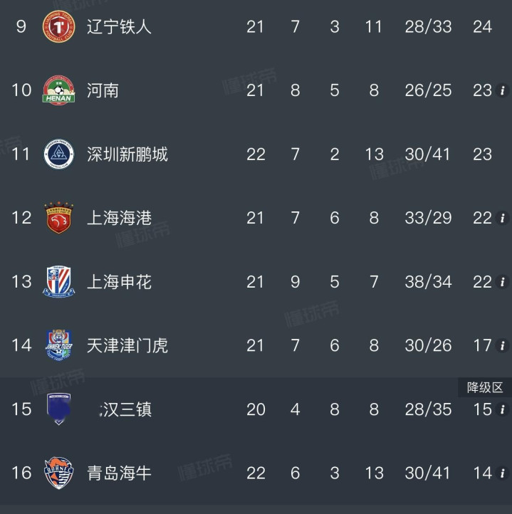The width and height of the screenshot is (512, 514).
Task: Open team page for 深圳新鹏城
Action: pyautogui.click(x=127, y=154)
